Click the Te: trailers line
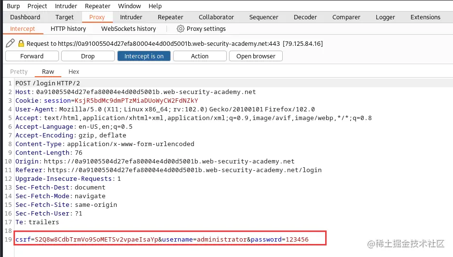 tap(37, 222)
